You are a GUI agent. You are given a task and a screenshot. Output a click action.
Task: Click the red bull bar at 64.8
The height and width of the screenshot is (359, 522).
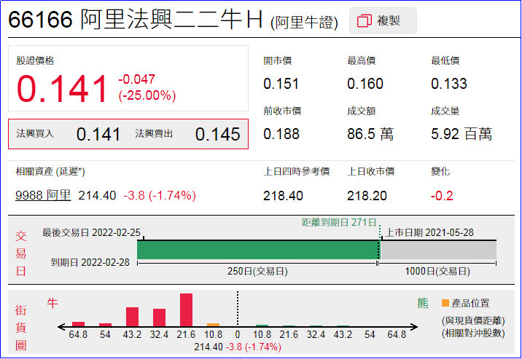pyautogui.click(x=78, y=324)
